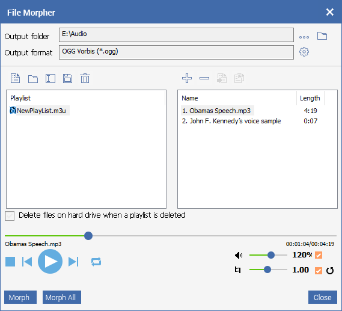Click the Morph All button
Screen dimensions: 342x311
[62, 297]
